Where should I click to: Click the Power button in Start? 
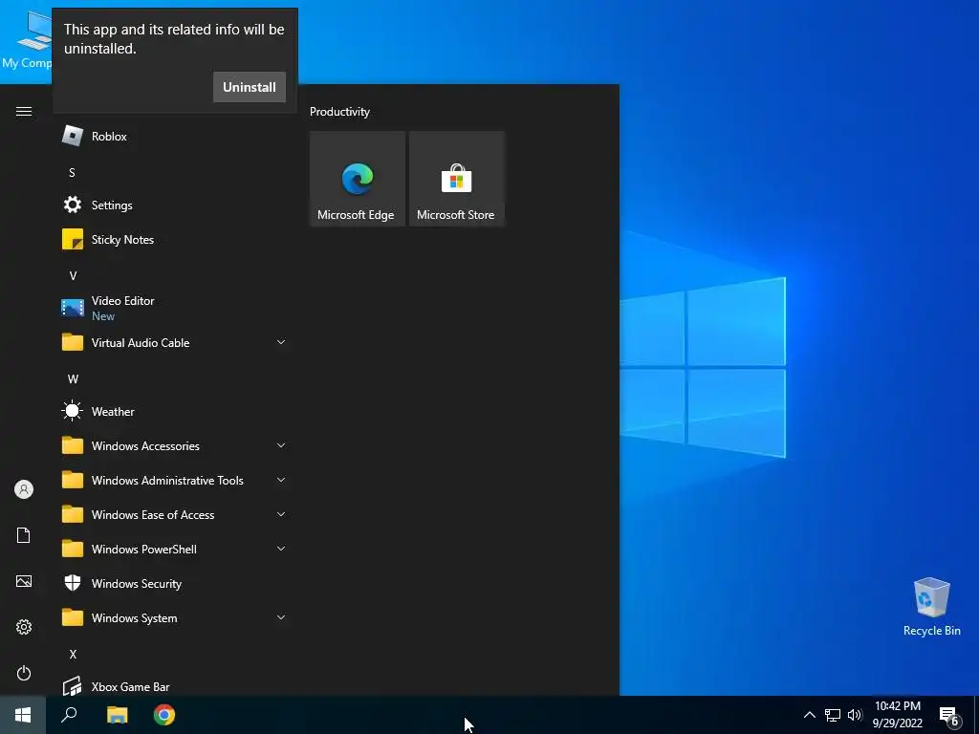pos(24,673)
